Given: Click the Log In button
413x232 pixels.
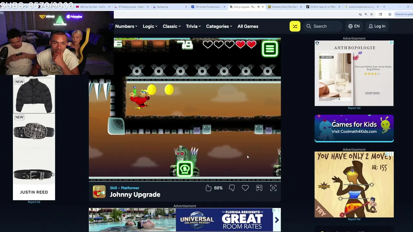Looking at the screenshot, I should tap(377, 26).
